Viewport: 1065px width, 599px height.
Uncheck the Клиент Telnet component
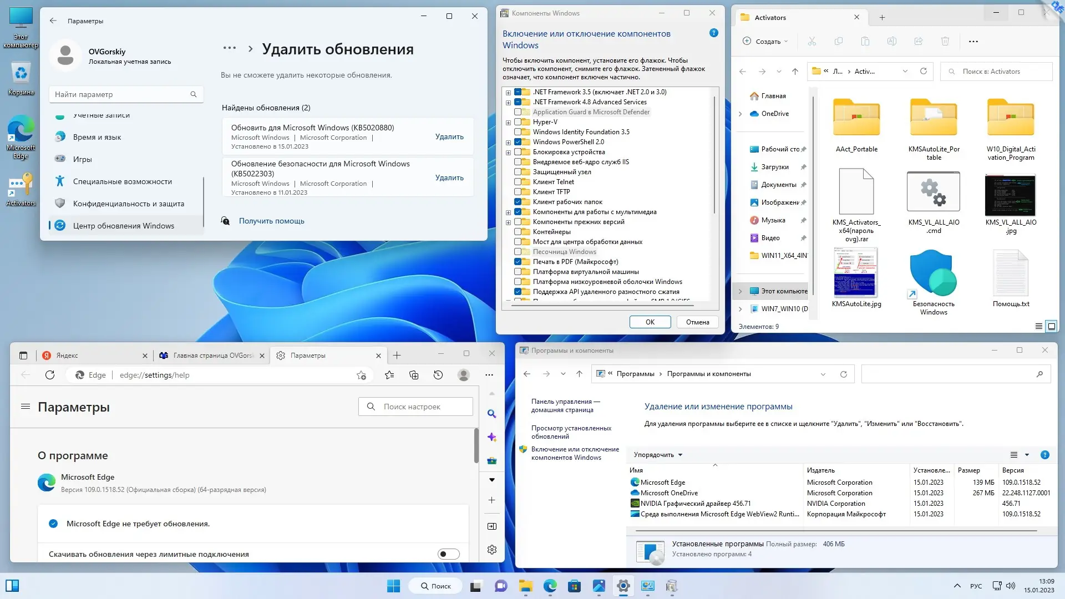(x=519, y=181)
